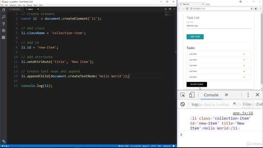The image size is (263, 148).
Task: Delete the third List Item task
Action: click(x=244, y=66)
